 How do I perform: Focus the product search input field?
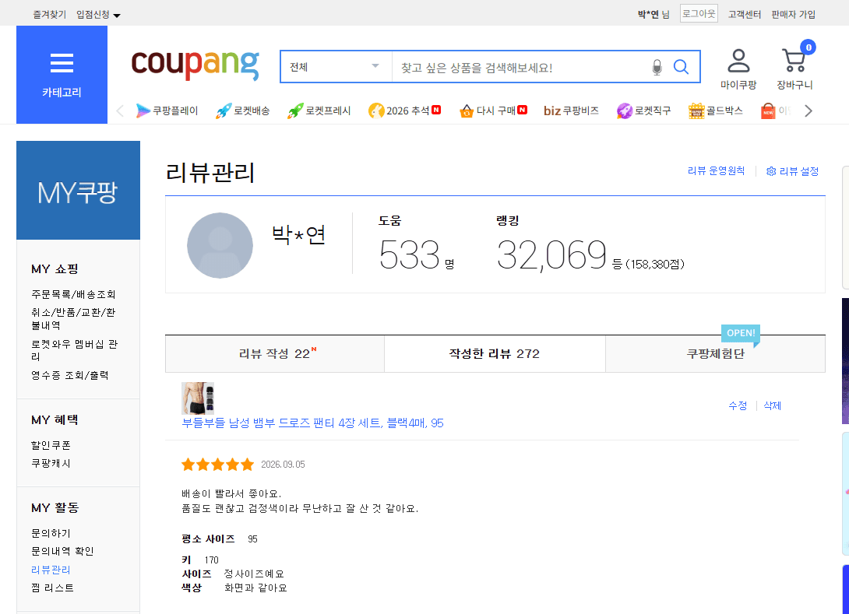520,67
